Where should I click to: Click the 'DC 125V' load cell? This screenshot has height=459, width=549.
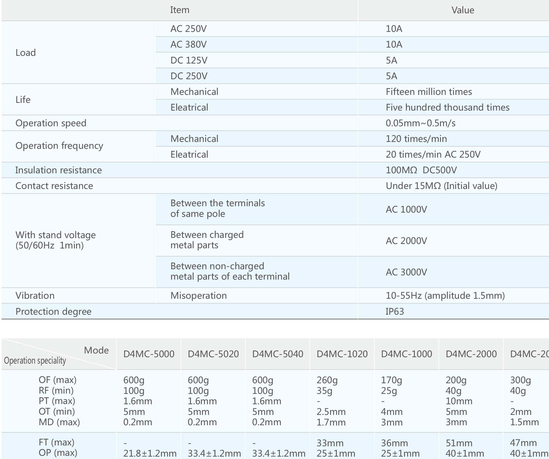coord(189,60)
